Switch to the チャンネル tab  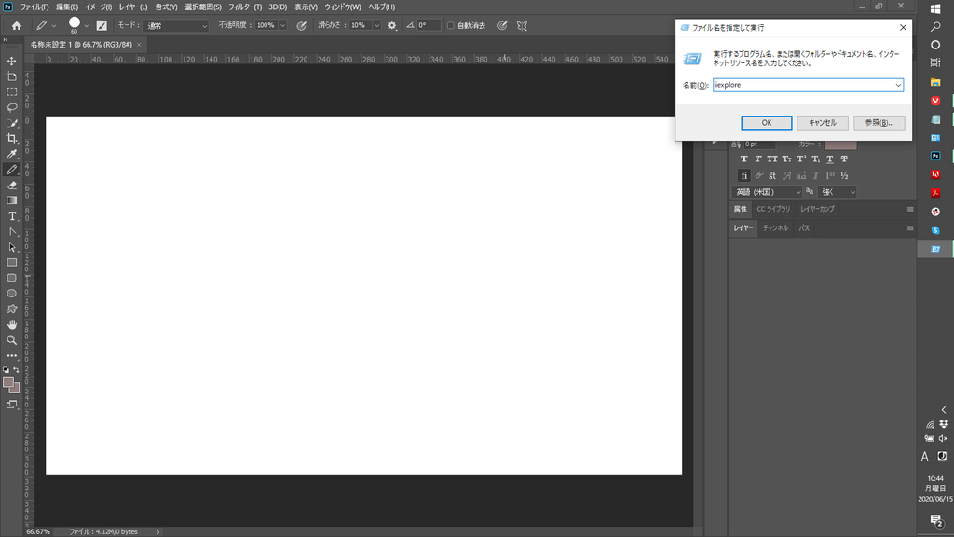[775, 227]
